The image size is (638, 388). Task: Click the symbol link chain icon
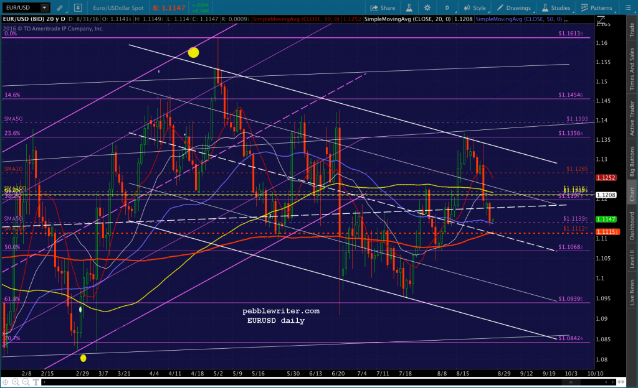click(x=60, y=7)
